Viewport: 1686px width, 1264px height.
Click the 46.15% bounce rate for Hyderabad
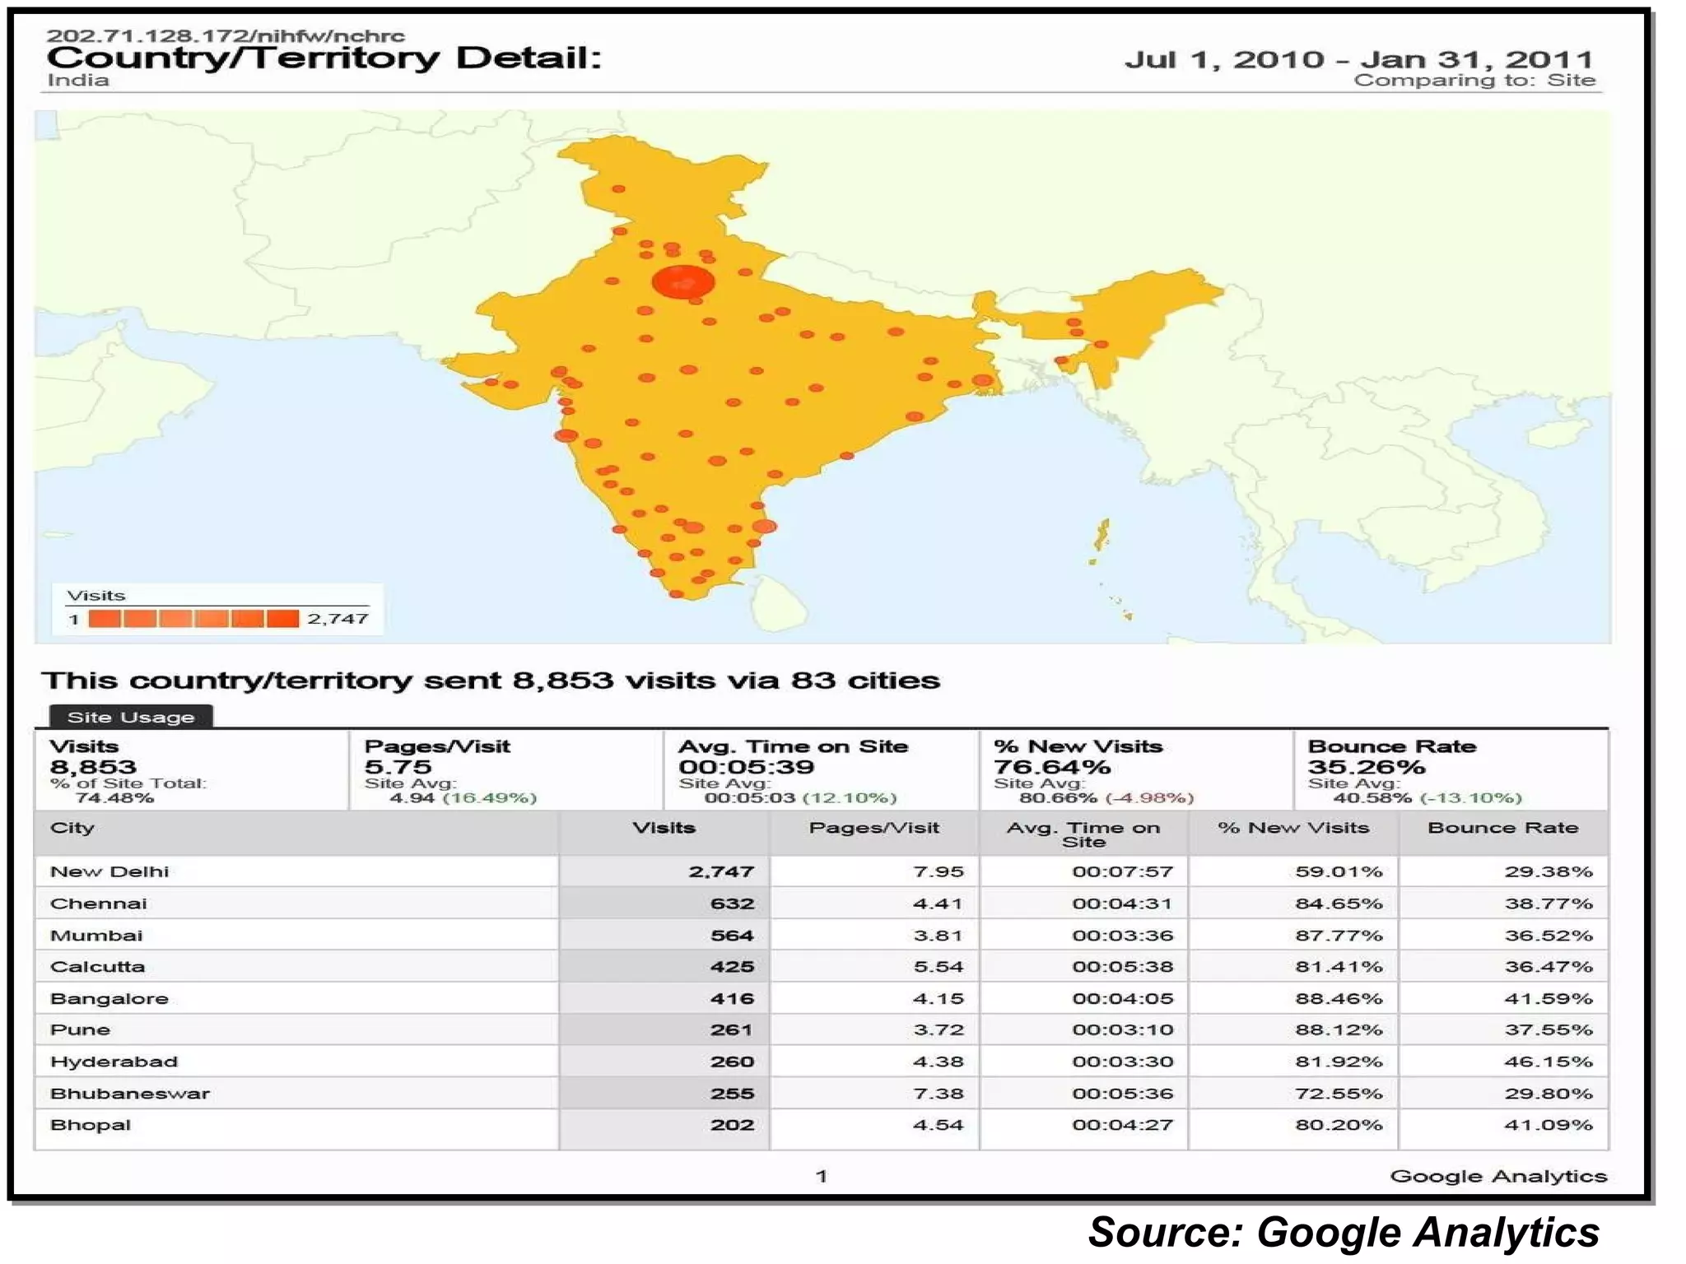click(1549, 1062)
